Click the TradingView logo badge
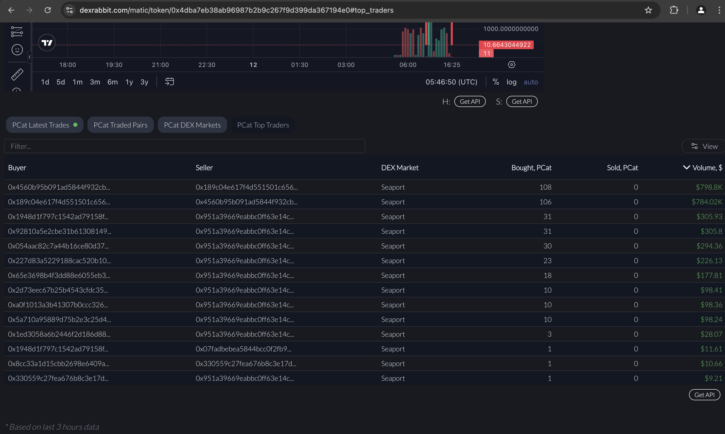 click(x=47, y=43)
